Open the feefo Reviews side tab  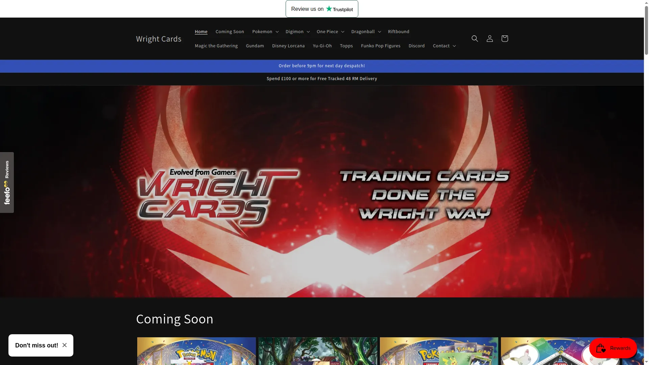tap(7, 182)
